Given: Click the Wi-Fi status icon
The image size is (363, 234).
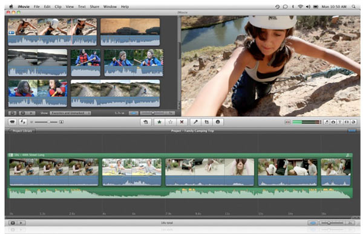Looking at the screenshot, I should pyautogui.click(x=300, y=7).
